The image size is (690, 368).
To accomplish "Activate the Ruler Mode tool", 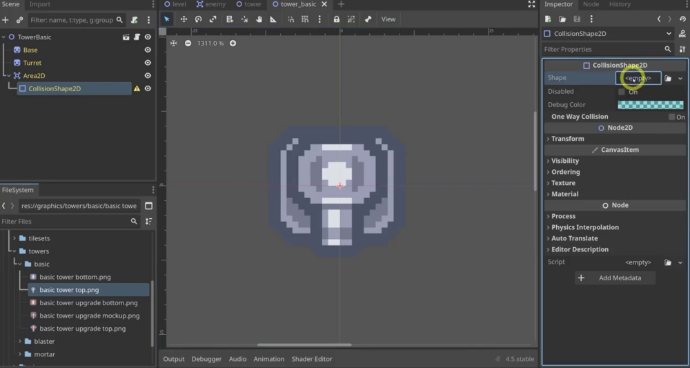I will point(273,19).
